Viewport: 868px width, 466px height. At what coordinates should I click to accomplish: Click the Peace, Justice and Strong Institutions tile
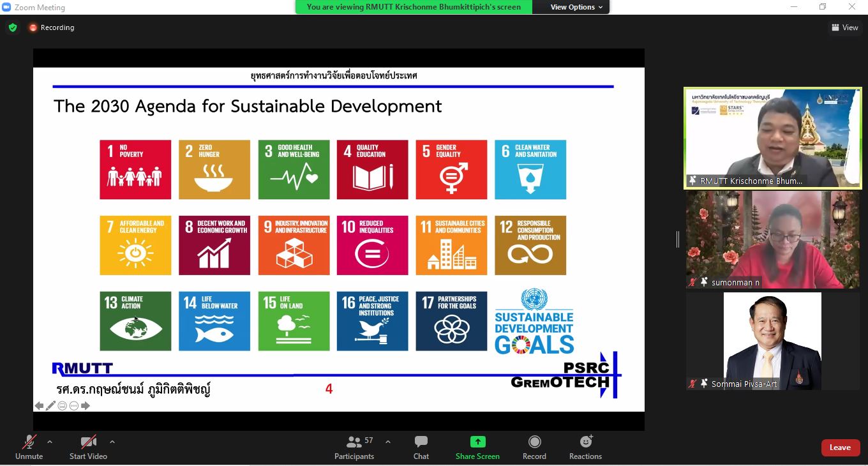[x=373, y=321]
